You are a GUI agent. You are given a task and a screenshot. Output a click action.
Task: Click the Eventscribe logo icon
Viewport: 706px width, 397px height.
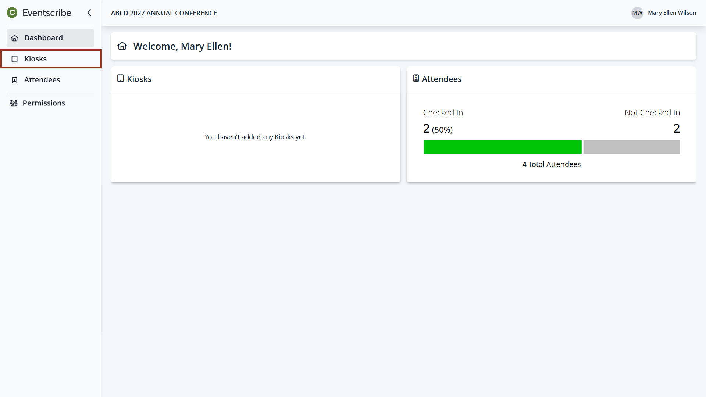click(x=12, y=13)
